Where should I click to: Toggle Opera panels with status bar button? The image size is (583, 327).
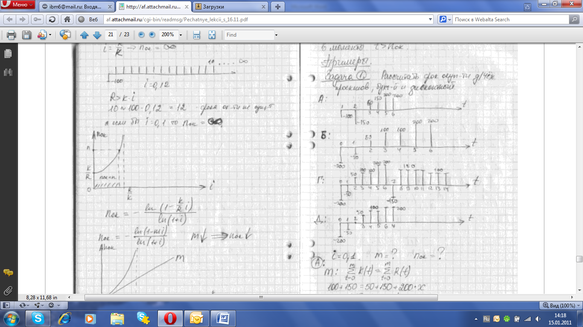tap(6, 305)
